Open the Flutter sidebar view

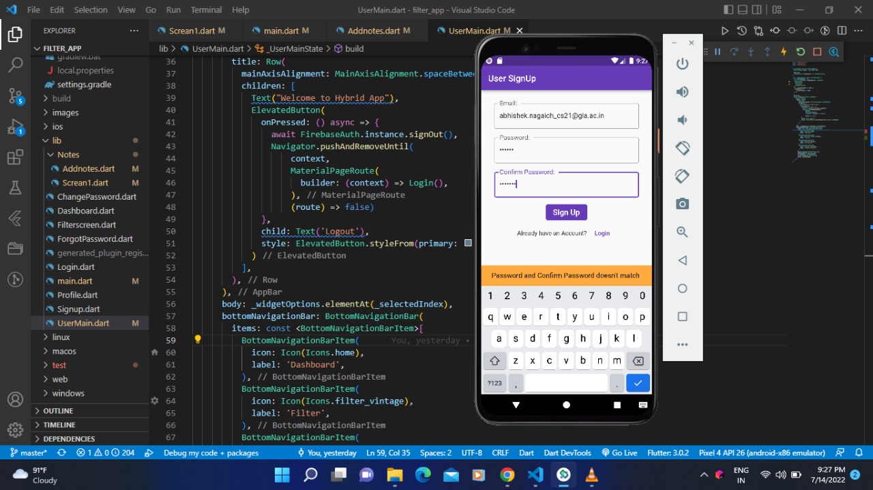15,218
